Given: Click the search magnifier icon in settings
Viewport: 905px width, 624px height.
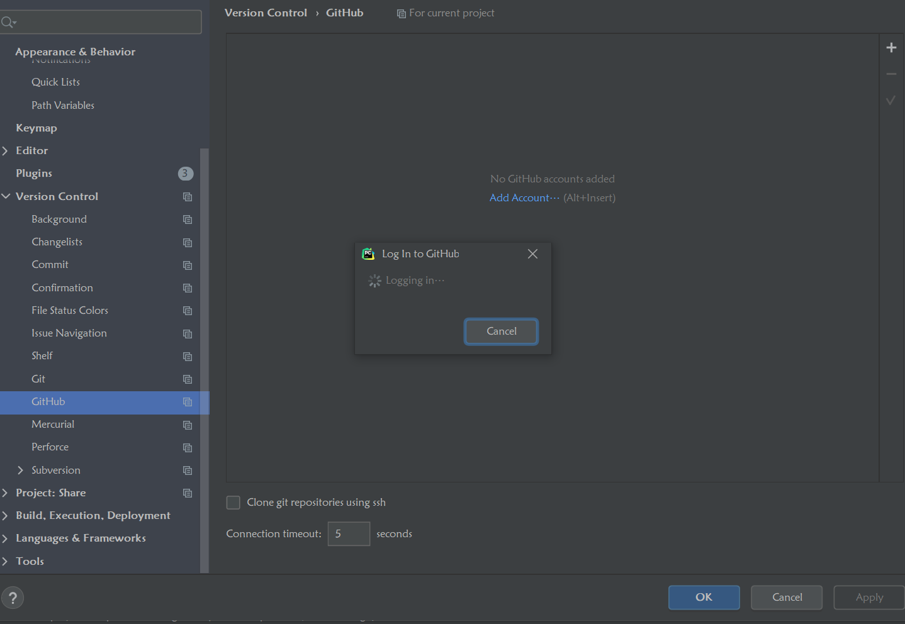Looking at the screenshot, I should [6, 23].
